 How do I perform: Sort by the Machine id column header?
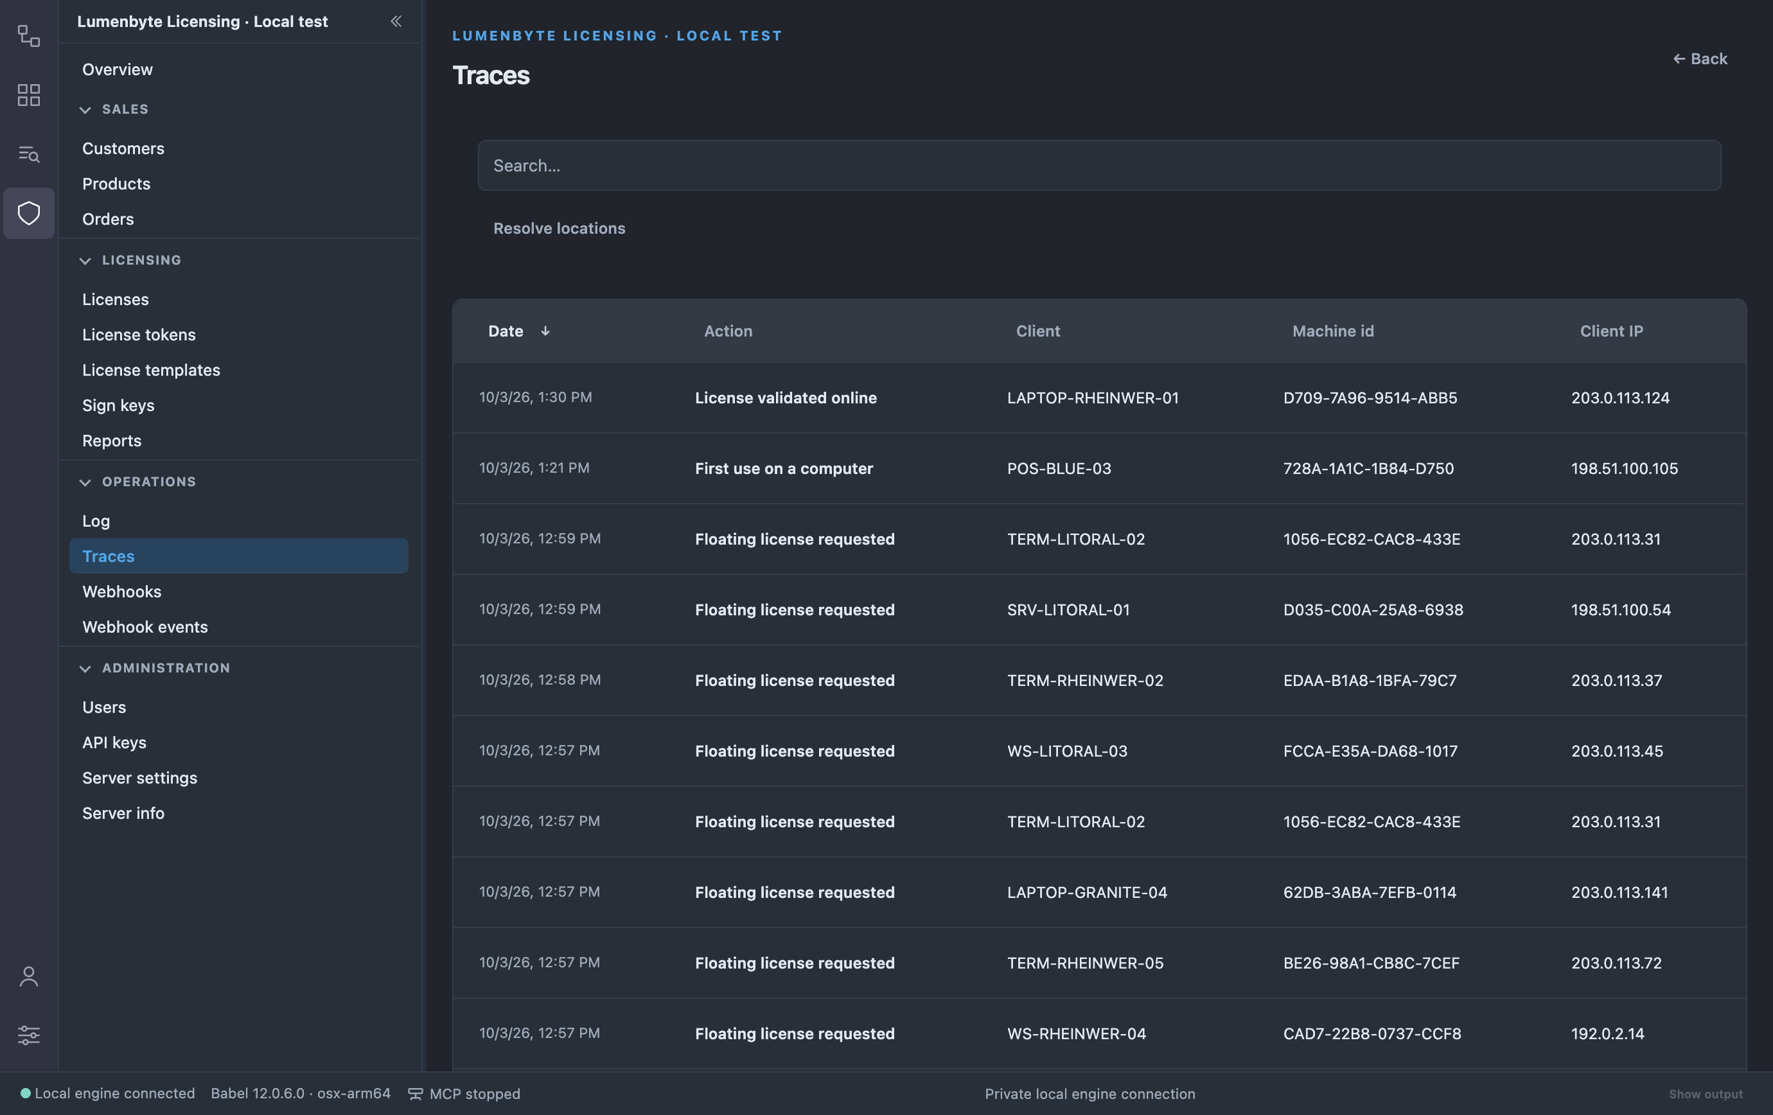point(1333,331)
